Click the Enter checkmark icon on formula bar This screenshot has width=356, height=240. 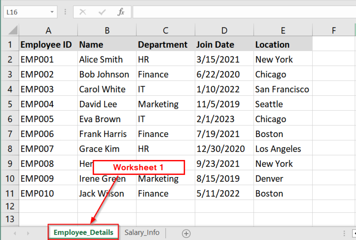point(102,11)
